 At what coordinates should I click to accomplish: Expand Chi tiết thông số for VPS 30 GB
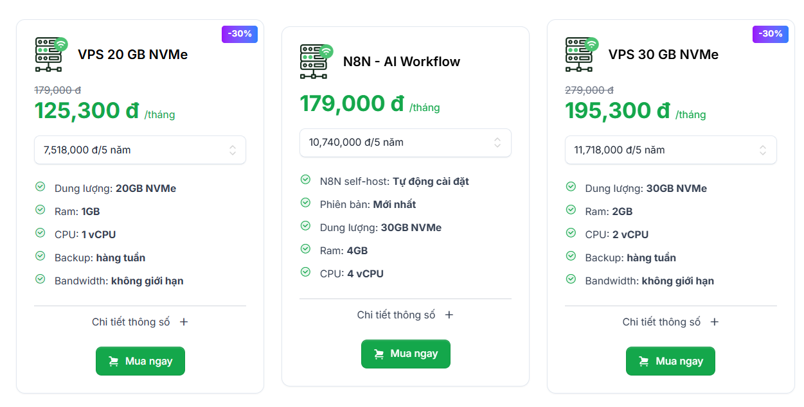pyautogui.click(x=671, y=322)
